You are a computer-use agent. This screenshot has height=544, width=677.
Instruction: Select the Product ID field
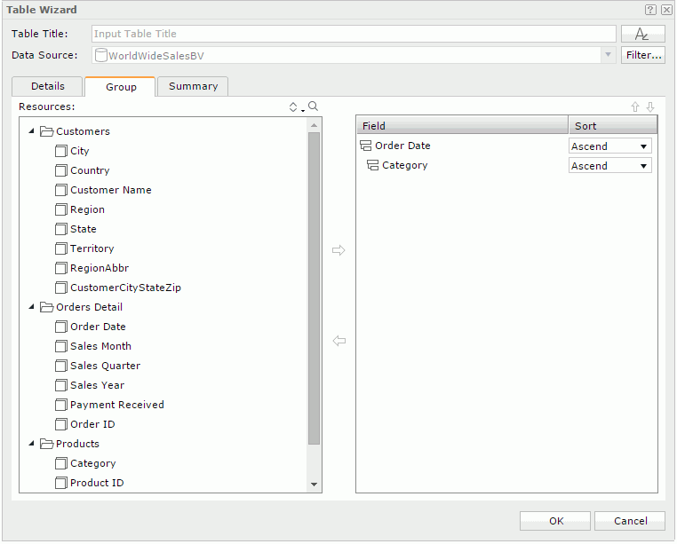[97, 483]
